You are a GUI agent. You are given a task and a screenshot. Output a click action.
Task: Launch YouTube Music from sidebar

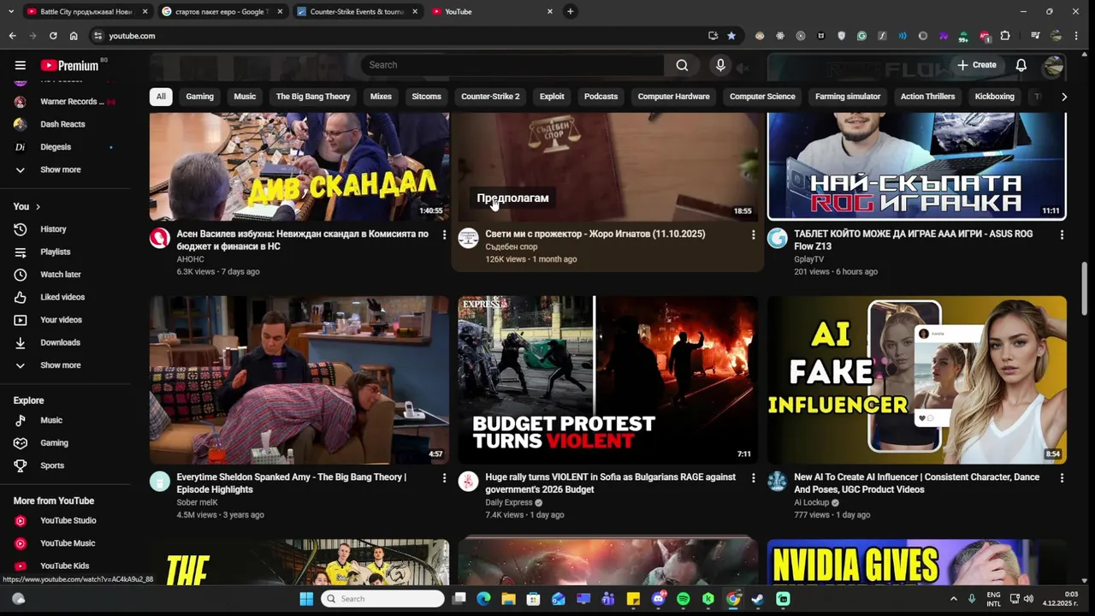pos(67,543)
